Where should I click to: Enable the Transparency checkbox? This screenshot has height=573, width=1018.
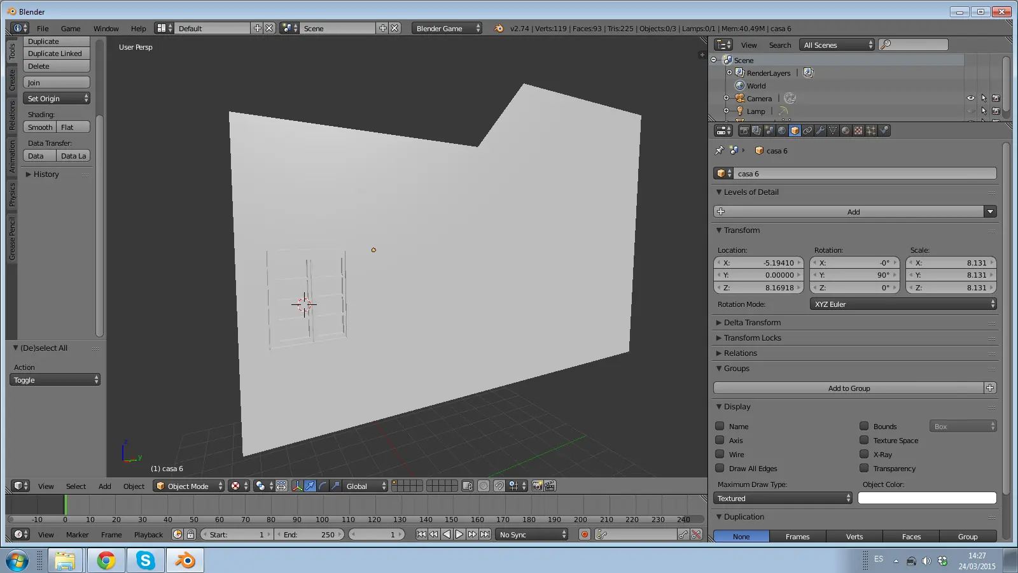(864, 468)
